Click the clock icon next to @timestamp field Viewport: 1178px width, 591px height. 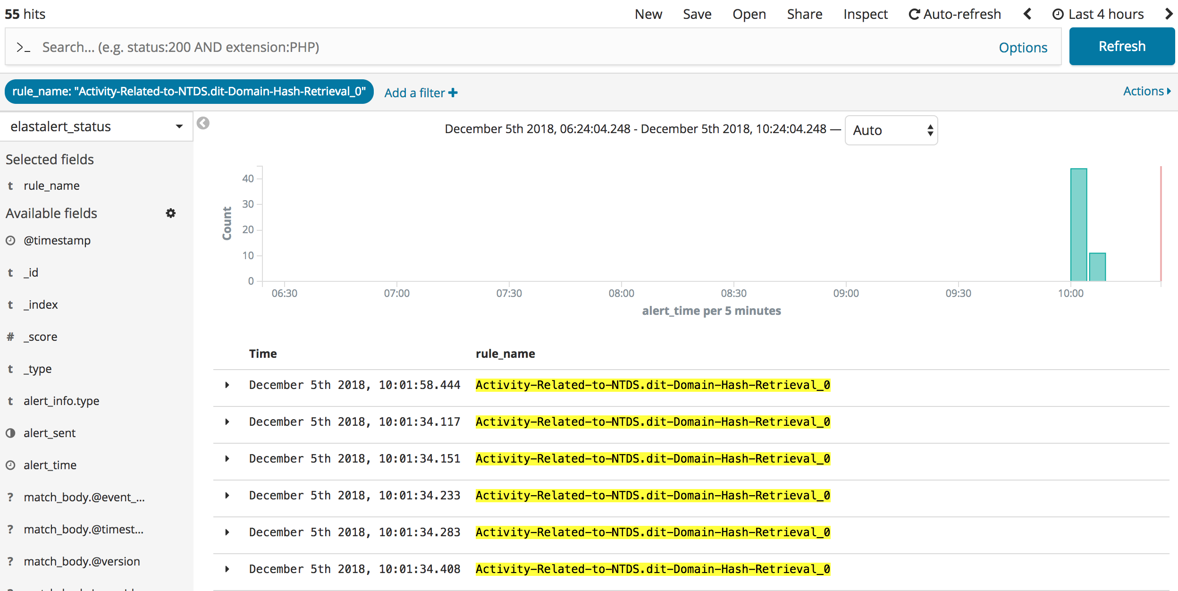[10, 240]
